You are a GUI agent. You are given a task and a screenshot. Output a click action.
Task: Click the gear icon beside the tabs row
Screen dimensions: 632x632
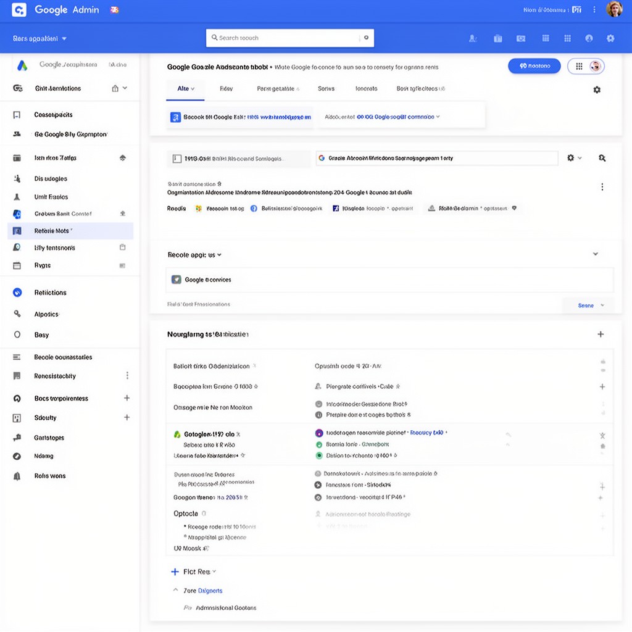pyautogui.click(x=597, y=89)
